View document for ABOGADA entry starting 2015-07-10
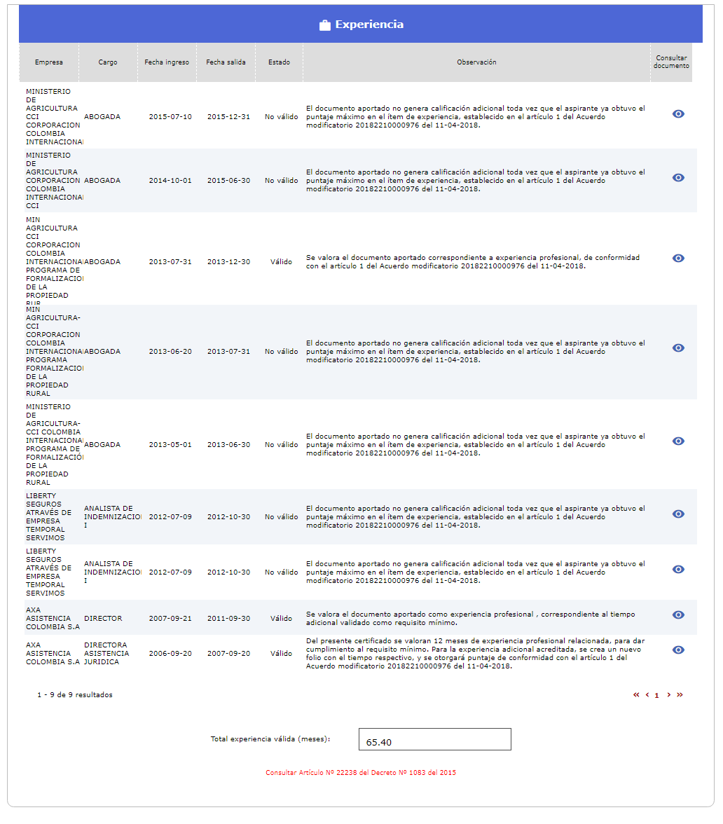Viewport: 723px width, 824px height. click(x=677, y=114)
